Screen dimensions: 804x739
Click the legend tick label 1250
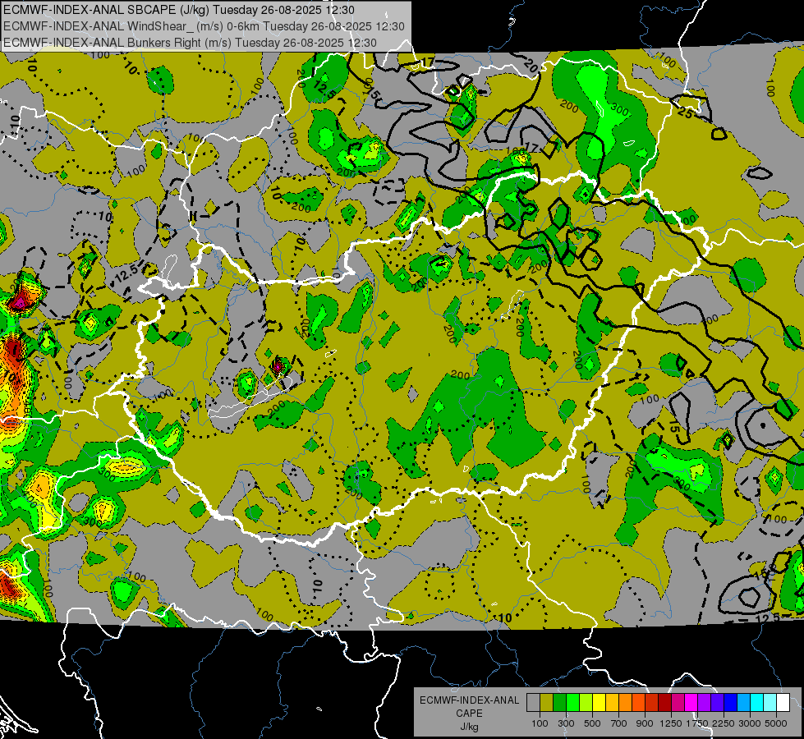click(x=671, y=723)
